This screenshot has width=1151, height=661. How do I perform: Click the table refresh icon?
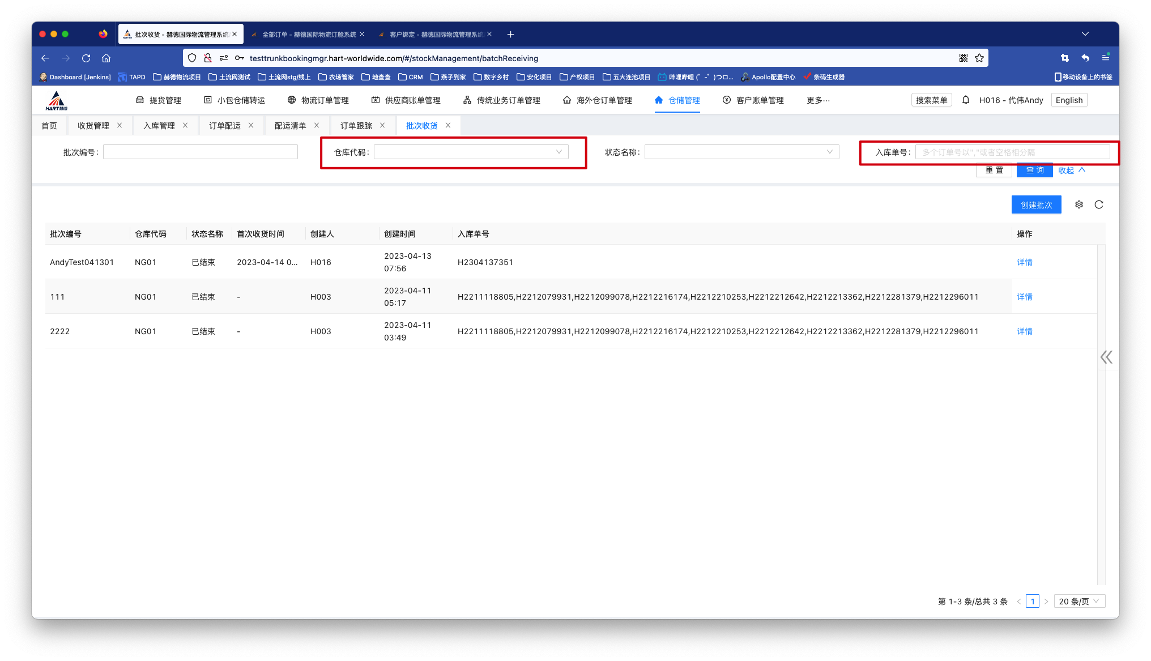coord(1099,204)
